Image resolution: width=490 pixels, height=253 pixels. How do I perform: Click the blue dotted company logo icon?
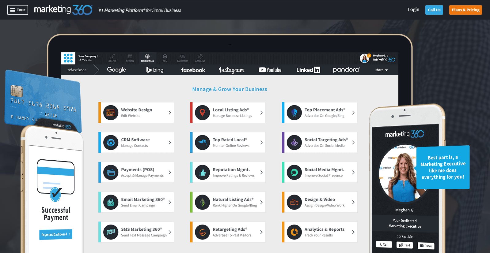(x=68, y=58)
